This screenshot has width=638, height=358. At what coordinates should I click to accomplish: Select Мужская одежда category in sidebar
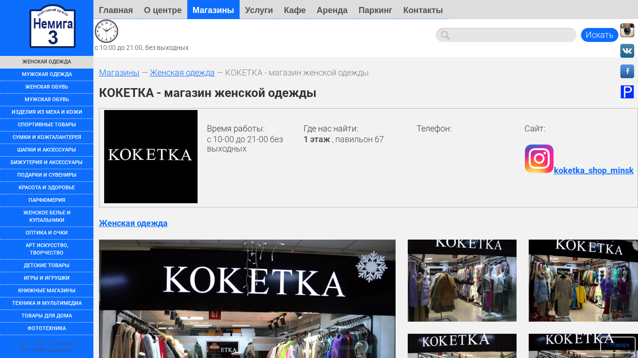click(47, 75)
